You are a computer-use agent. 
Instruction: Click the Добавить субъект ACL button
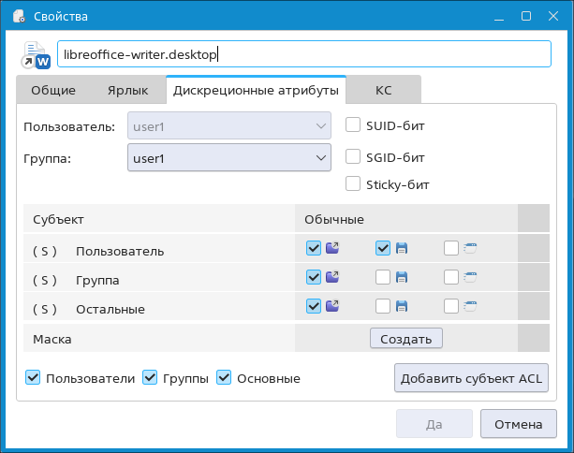pyautogui.click(x=471, y=378)
